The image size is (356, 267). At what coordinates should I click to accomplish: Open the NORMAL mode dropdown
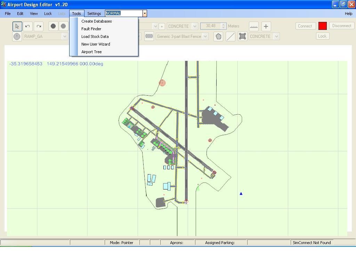tap(145, 14)
